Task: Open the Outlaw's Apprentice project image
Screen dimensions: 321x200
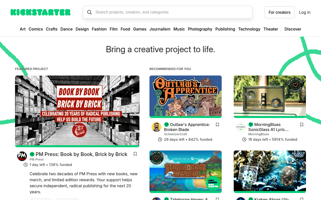Action: [x=186, y=97]
